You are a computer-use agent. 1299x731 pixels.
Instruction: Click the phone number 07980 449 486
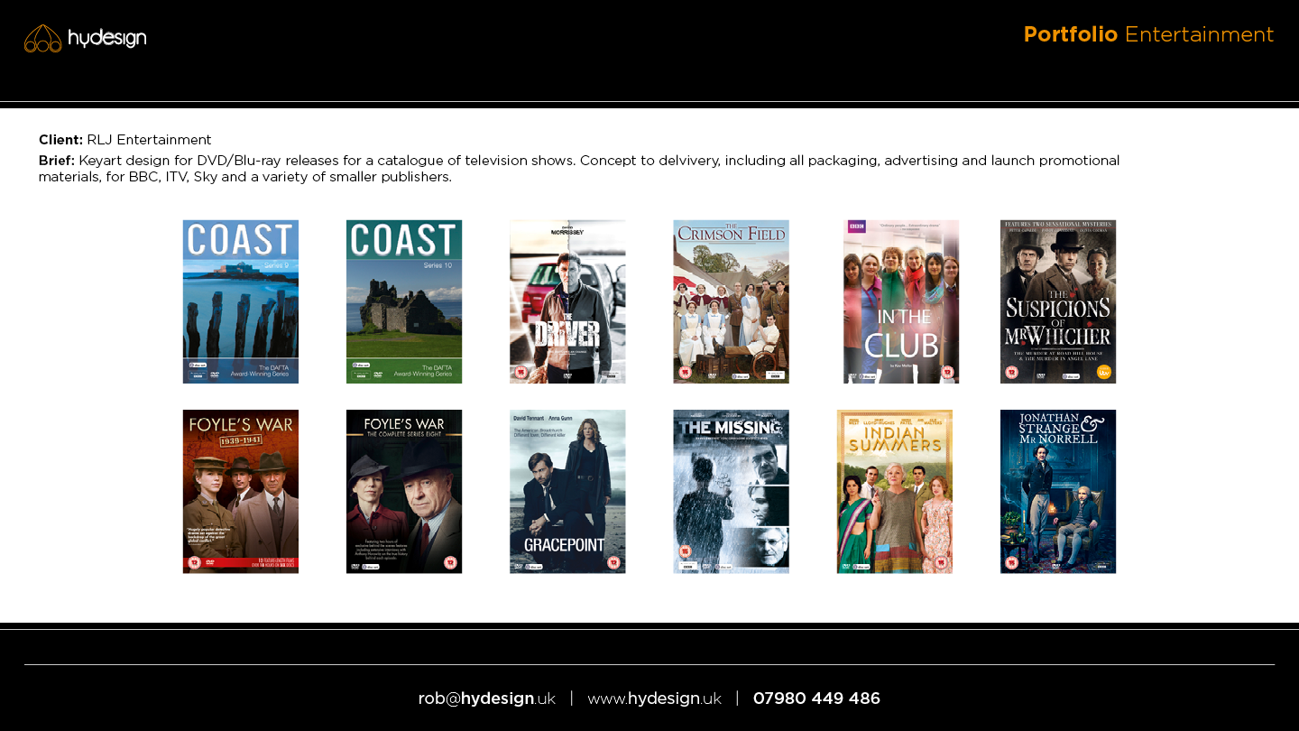click(x=816, y=699)
